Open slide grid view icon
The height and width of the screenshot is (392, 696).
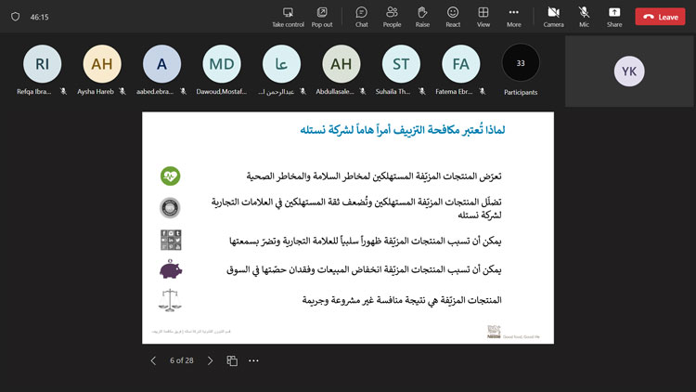click(232, 360)
